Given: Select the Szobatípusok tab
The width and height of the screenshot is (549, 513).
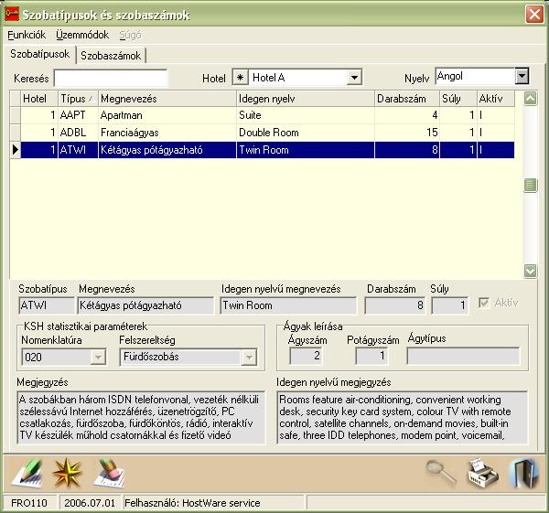Looking at the screenshot, I should (40, 54).
